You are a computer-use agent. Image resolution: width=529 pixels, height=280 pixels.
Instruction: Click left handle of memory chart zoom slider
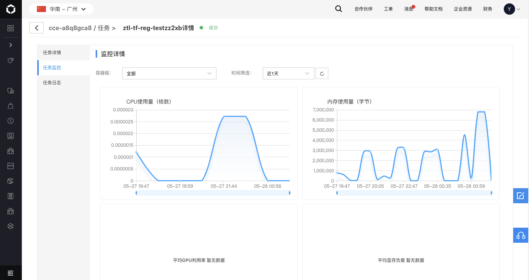point(337,193)
